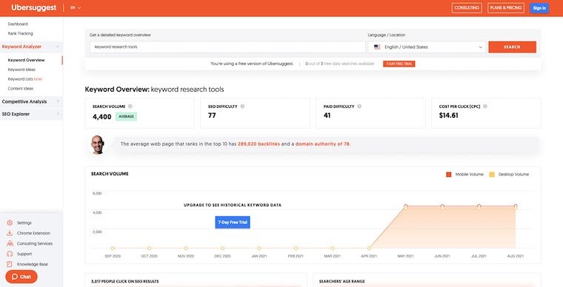Open the Language / Location dropdown
Screen dimensions: 563x287
(x=427, y=47)
